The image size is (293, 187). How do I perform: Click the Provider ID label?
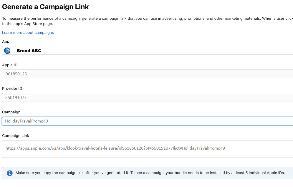12,89
